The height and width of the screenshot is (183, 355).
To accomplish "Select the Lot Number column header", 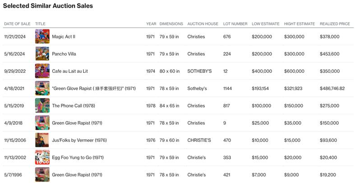I will tap(235, 24).
